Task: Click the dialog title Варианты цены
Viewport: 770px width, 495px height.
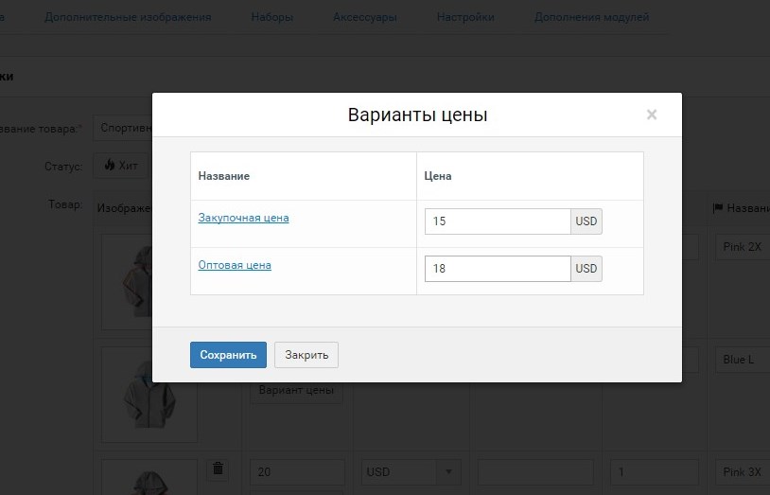Action: point(417,115)
